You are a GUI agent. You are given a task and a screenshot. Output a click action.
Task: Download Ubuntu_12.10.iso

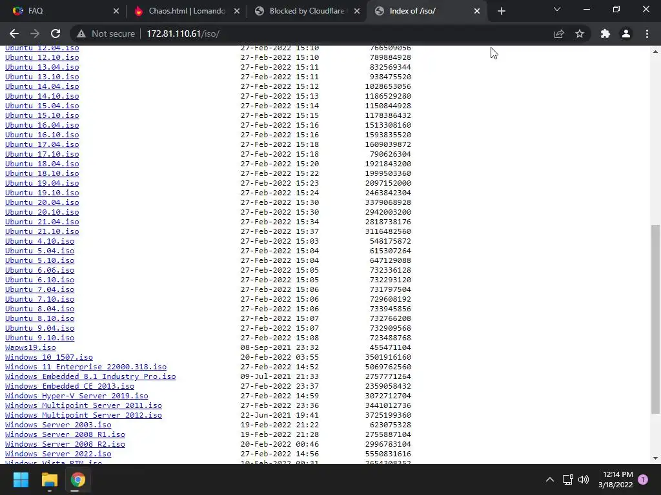(x=42, y=57)
